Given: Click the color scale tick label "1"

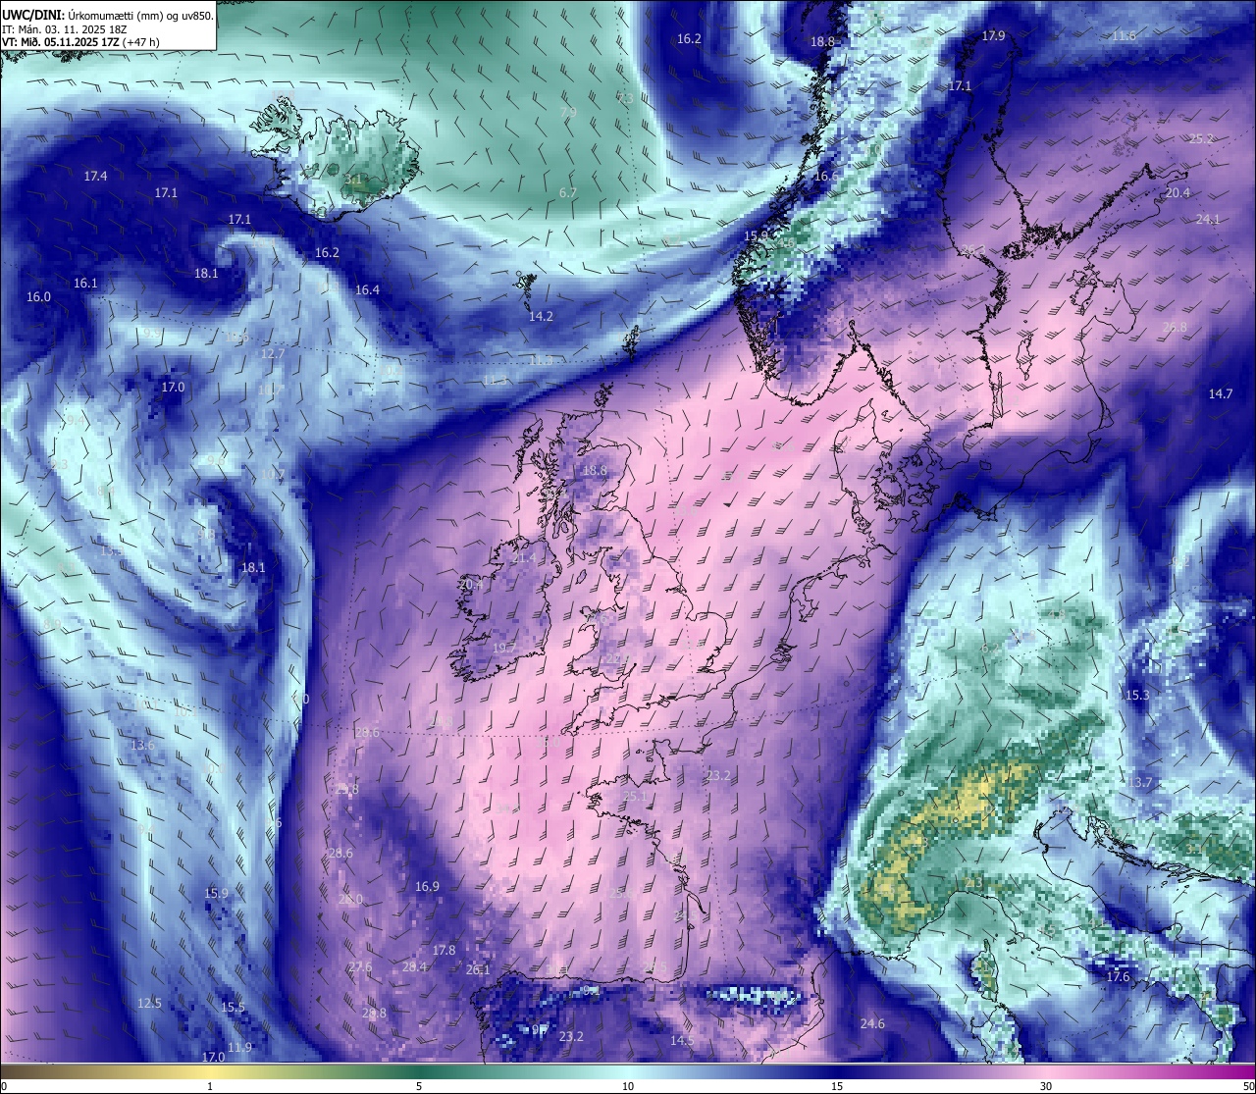Looking at the screenshot, I should pyautogui.click(x=210, y=1086).
